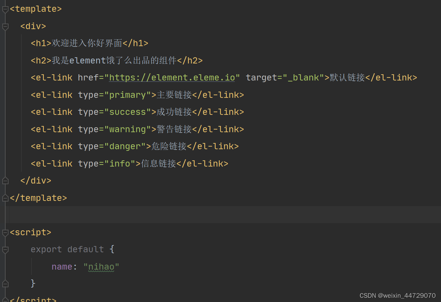
Task: Click the 警告链接 link text
Action: (x=174, y=129)
